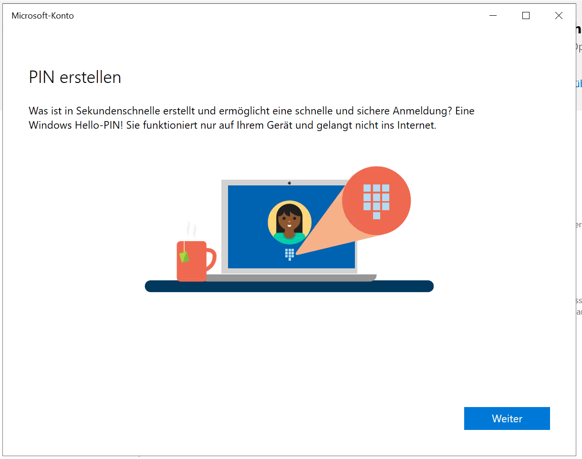Click the user avatar on laptop screen
Viewport: 582px width, 459px height.
(290, 222)
